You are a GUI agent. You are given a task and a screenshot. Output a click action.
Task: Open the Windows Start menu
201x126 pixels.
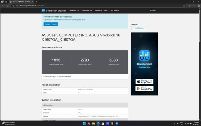[x=84, y=123]
